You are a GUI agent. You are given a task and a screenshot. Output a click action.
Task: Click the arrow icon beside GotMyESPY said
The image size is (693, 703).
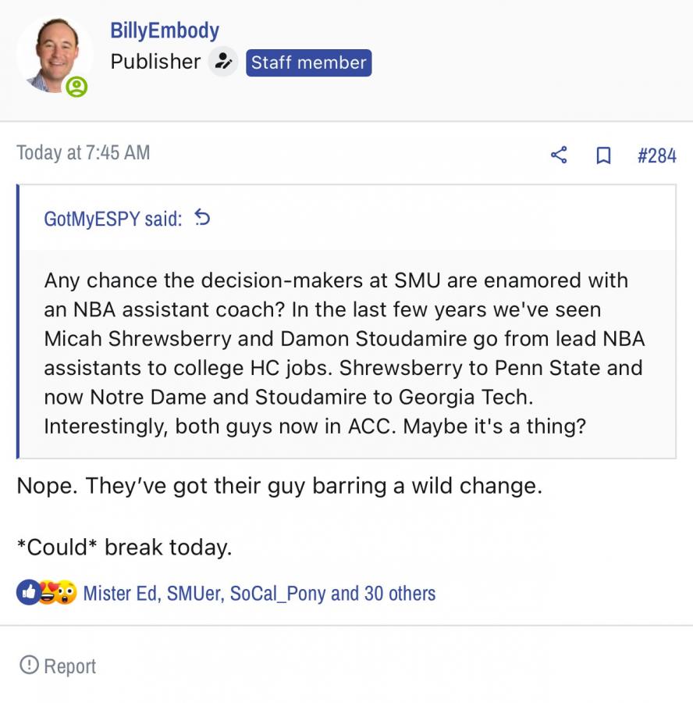pyautogui.click(x=202, y=218)
